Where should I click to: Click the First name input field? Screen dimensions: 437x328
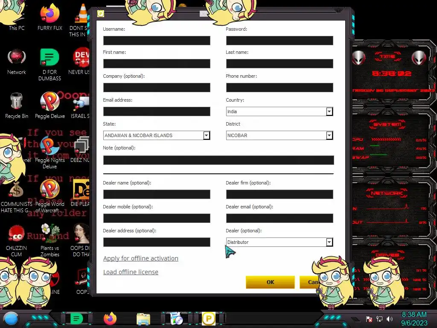[157, 64]
